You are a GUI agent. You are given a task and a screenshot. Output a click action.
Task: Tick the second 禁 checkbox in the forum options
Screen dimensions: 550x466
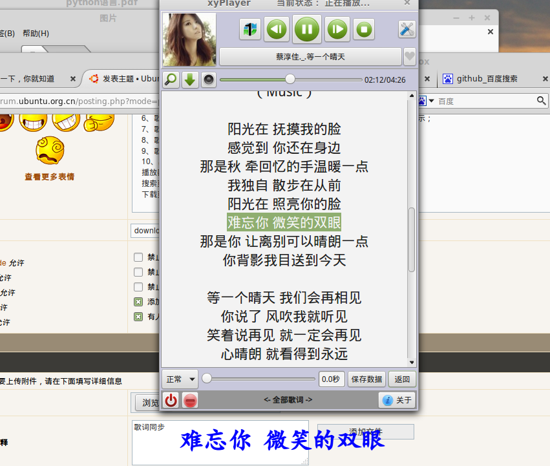(x=138, y=272)
